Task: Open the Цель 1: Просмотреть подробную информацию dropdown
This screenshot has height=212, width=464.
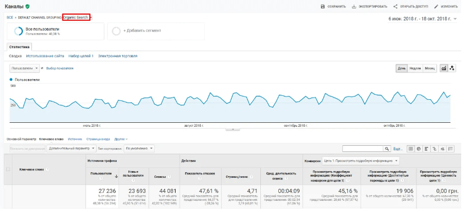Action: (361, 161)
